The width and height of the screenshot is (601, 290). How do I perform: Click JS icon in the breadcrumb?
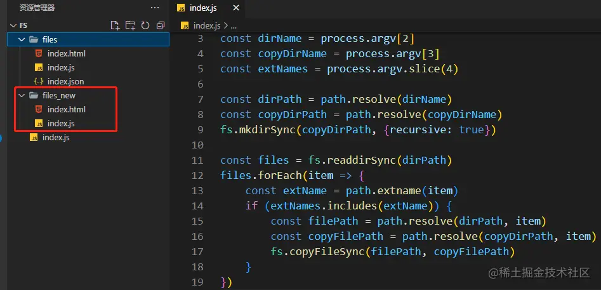click(x=185, y=25)
